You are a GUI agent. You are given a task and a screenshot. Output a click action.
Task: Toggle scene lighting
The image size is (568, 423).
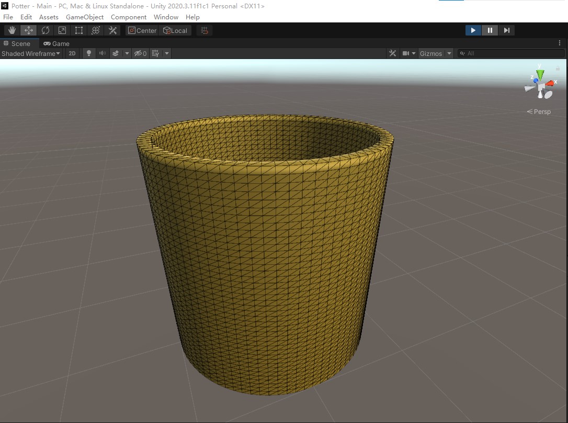(x=89, y=53)
